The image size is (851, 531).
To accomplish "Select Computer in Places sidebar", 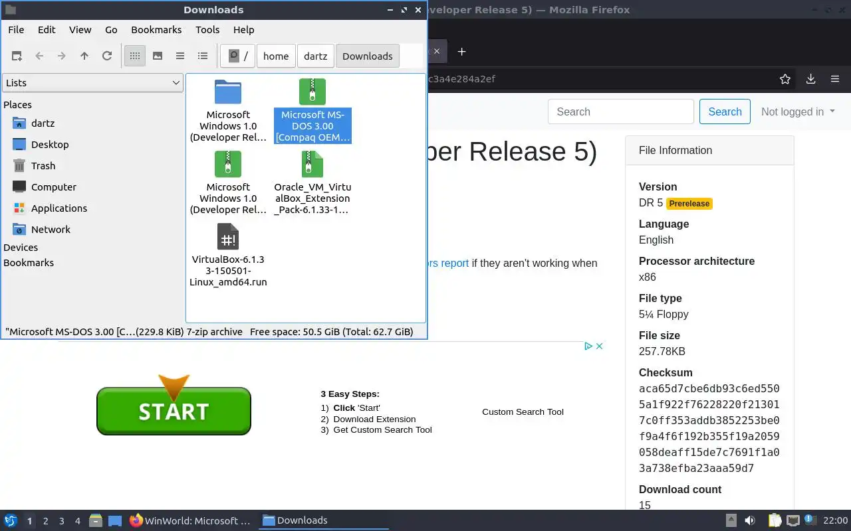I will (x=54, y=187).
